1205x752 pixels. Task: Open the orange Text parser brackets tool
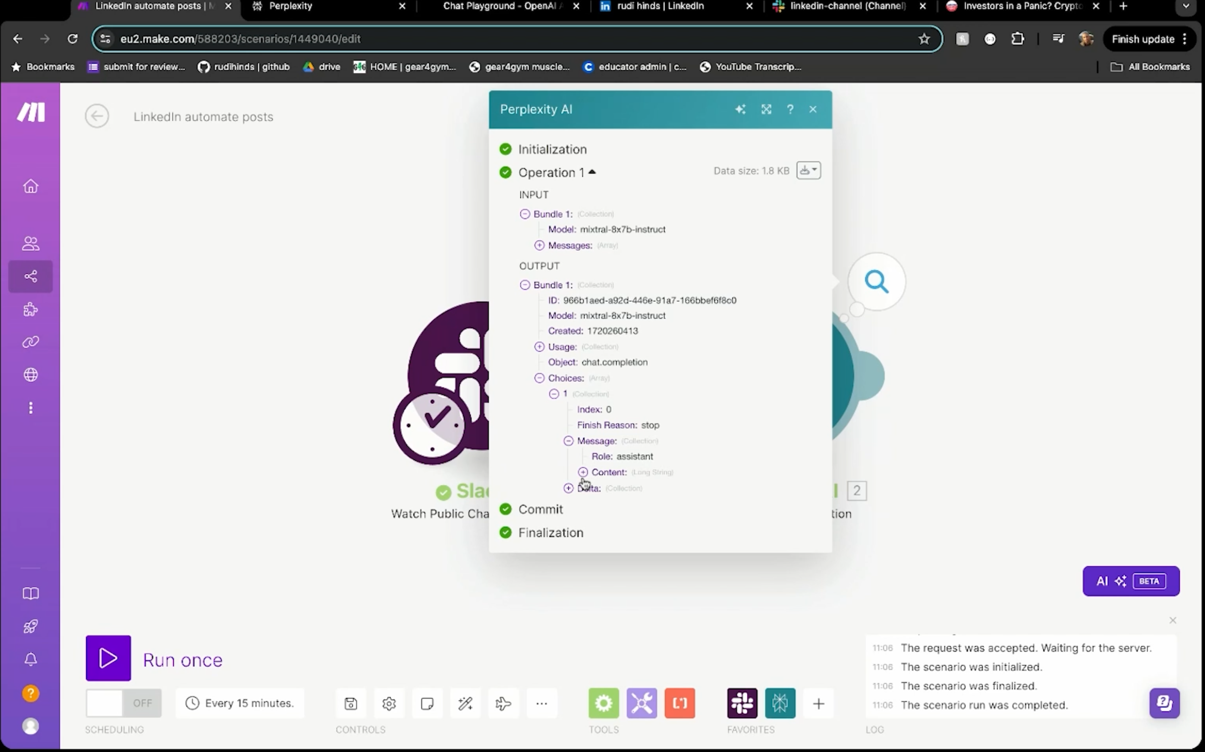click(680, 703)
